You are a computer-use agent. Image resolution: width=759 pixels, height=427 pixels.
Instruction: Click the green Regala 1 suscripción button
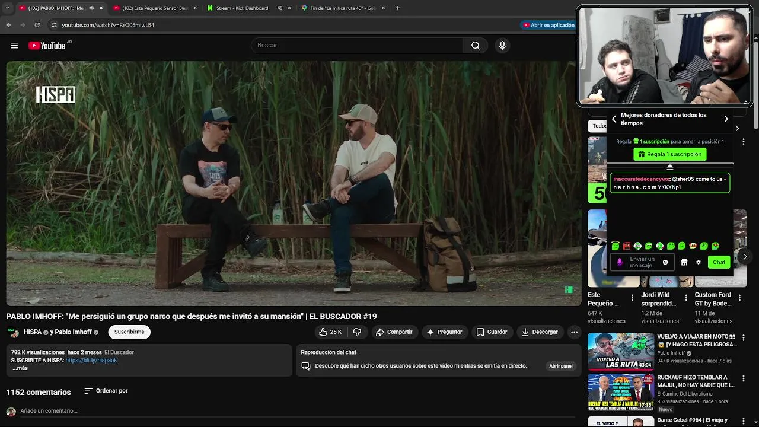pyautogui.click(x=669, y=154)
